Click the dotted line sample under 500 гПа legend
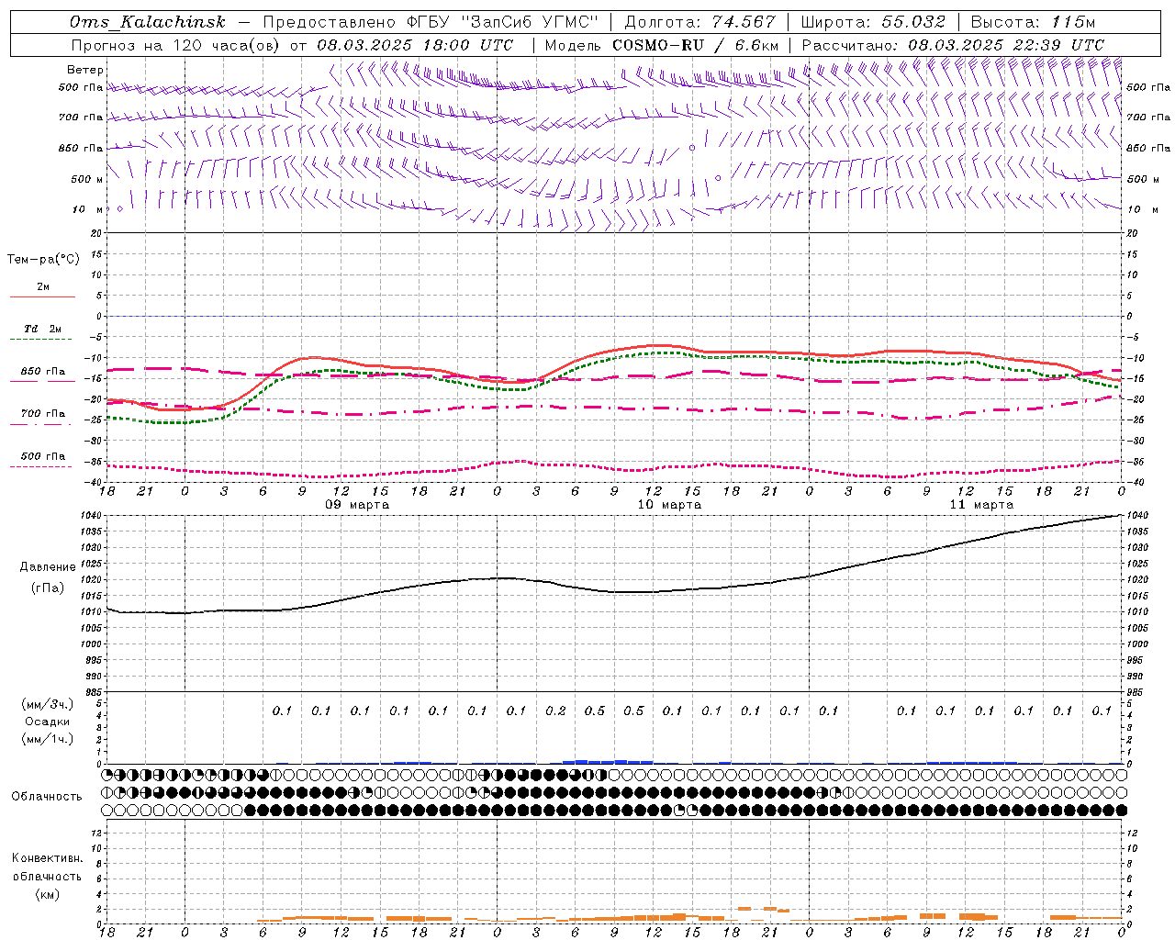This screenshot has height=940, width=1175. point(42,466)
